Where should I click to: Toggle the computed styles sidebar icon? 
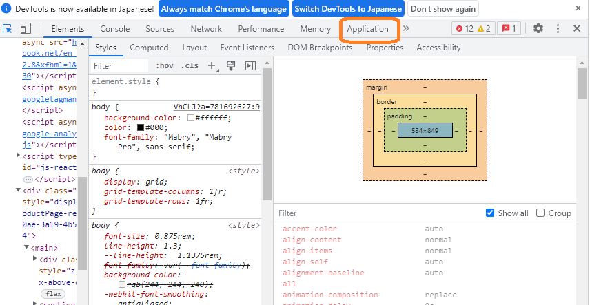click(250, 66)
